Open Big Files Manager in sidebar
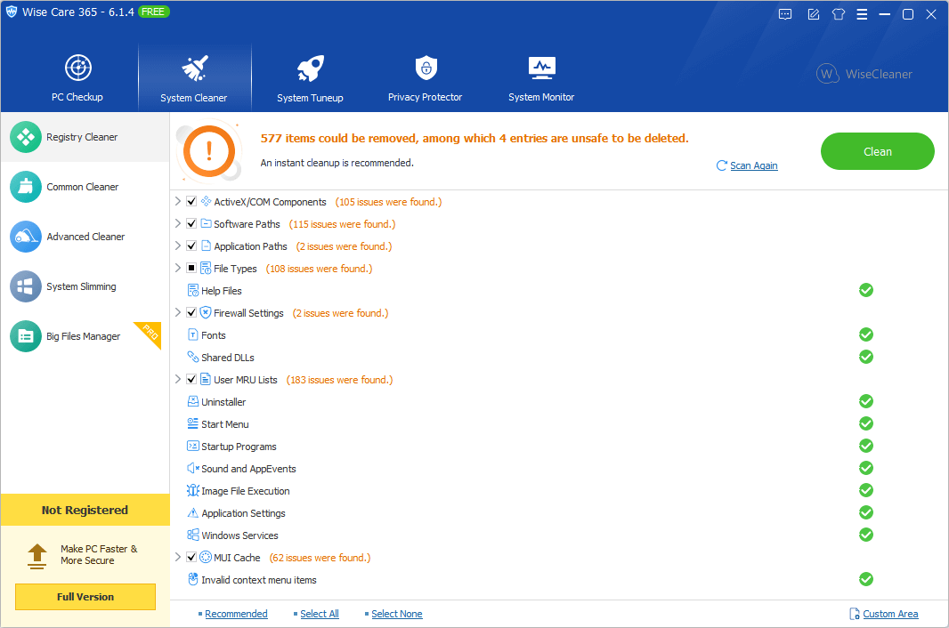 click(83, 336)
